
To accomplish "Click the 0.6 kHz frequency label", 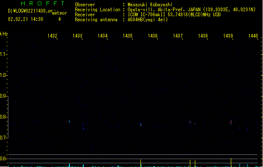I will (3, 159).
